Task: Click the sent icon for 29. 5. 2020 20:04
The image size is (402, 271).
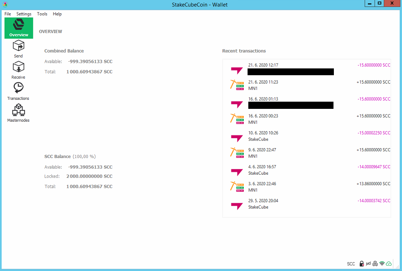Action: pyautogui.click(x=237, y=206)
